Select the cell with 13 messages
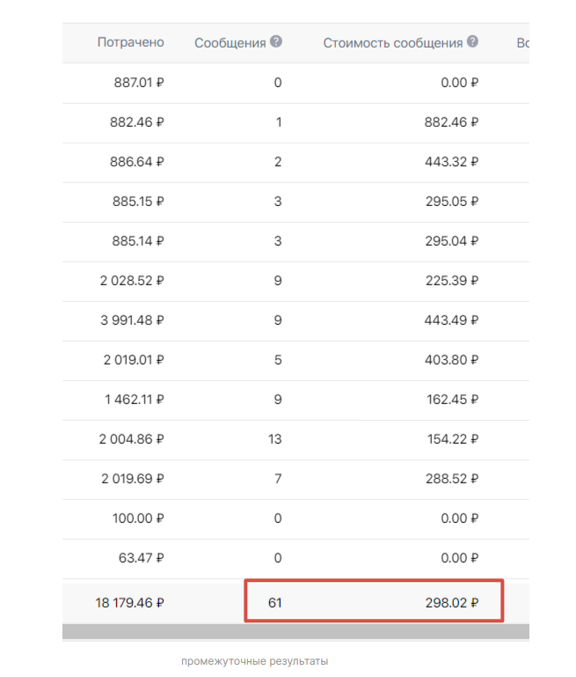 [275, 439]
